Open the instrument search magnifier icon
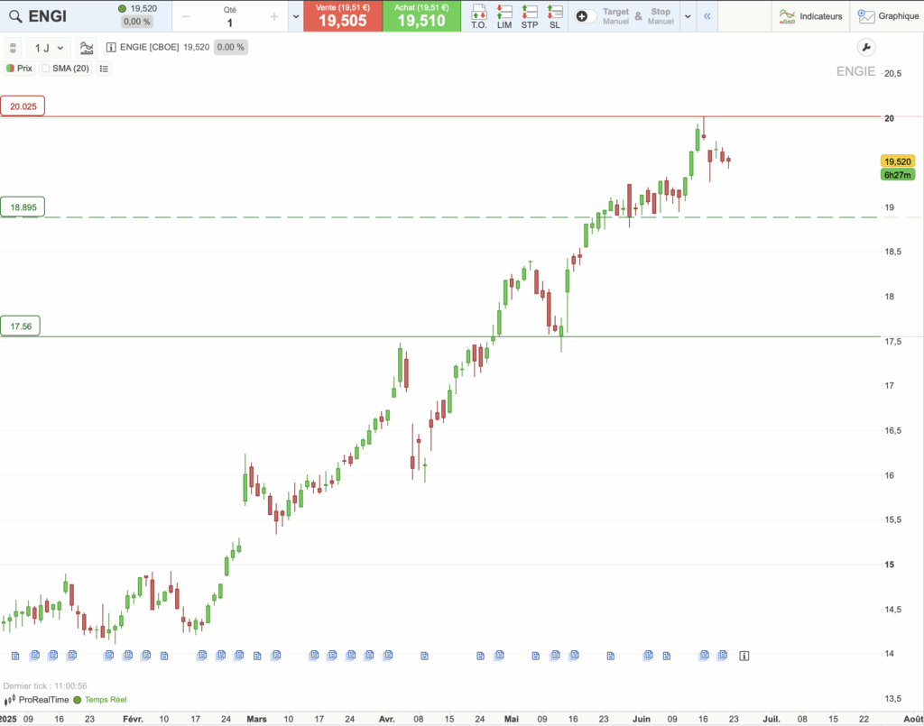The width and height of the screenshot is (924, 726). pyautogui.click(x=15, y=16)
